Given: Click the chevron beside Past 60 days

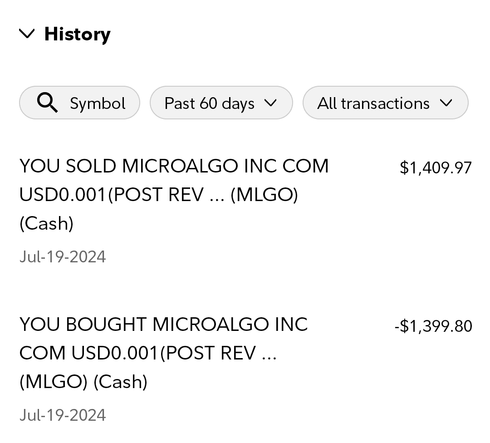Looking at the screenshot, I should (x=270, y=103).
